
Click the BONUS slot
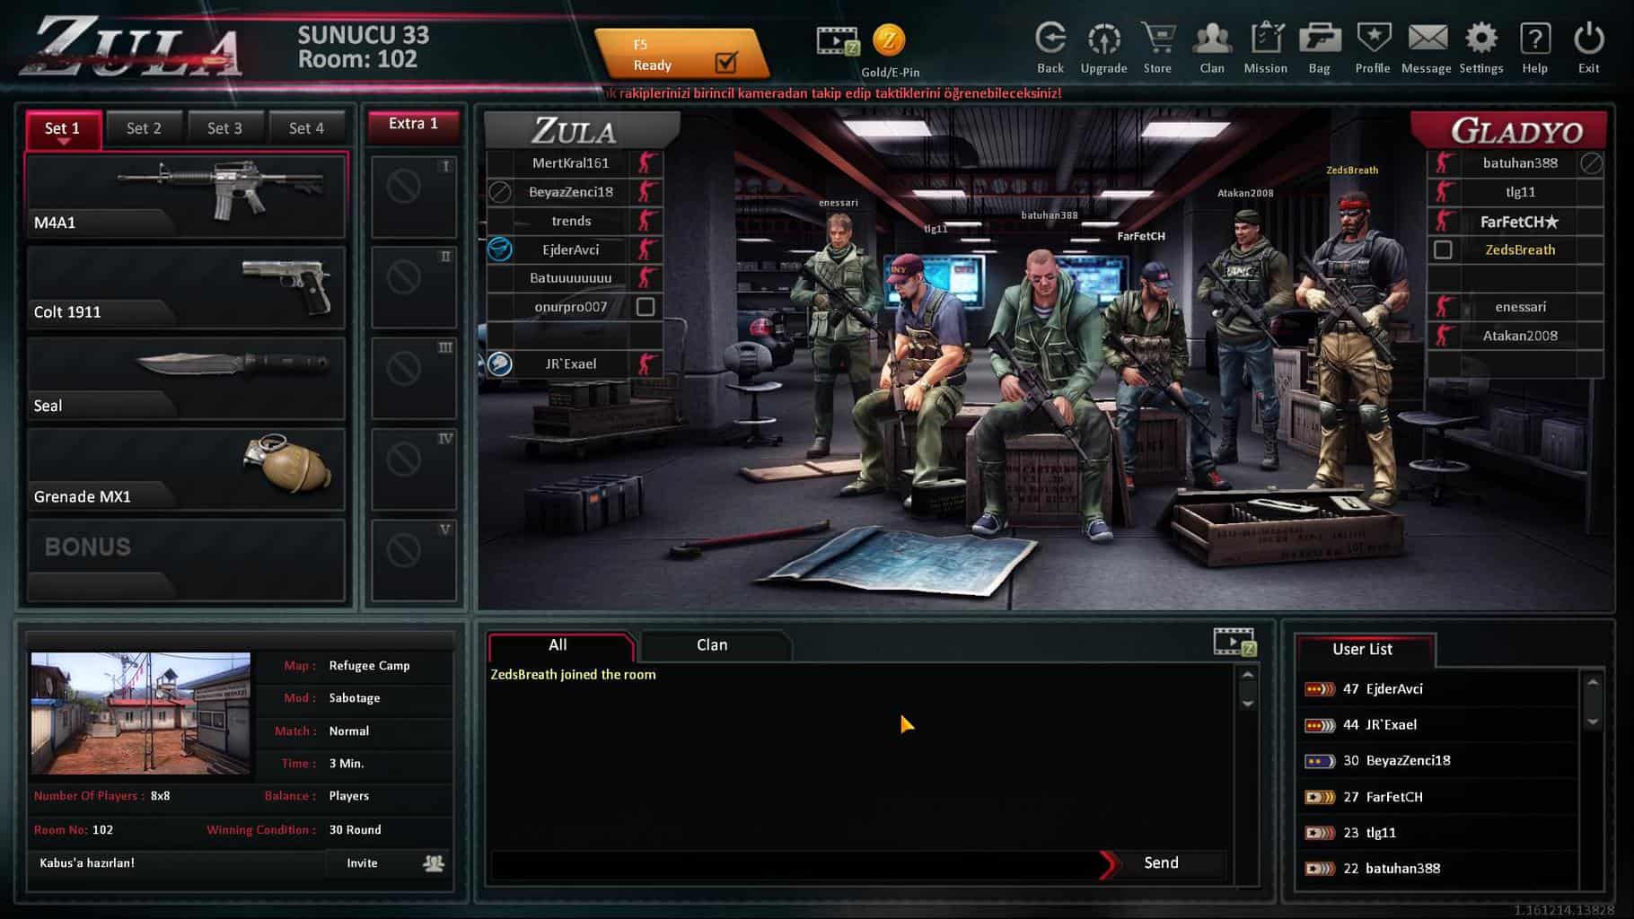click(186, 560)
